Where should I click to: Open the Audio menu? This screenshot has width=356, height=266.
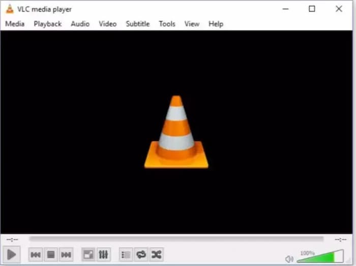pyautogui.click(x=80, y=24)
